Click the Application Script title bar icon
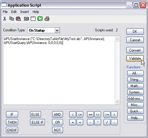This screenshot has height=138, width=148. (4, 5)
